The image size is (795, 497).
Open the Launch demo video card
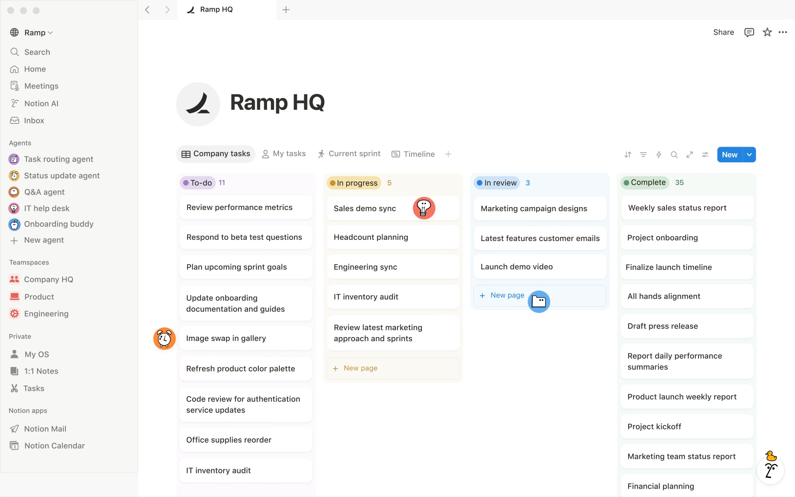click(540, 267)
